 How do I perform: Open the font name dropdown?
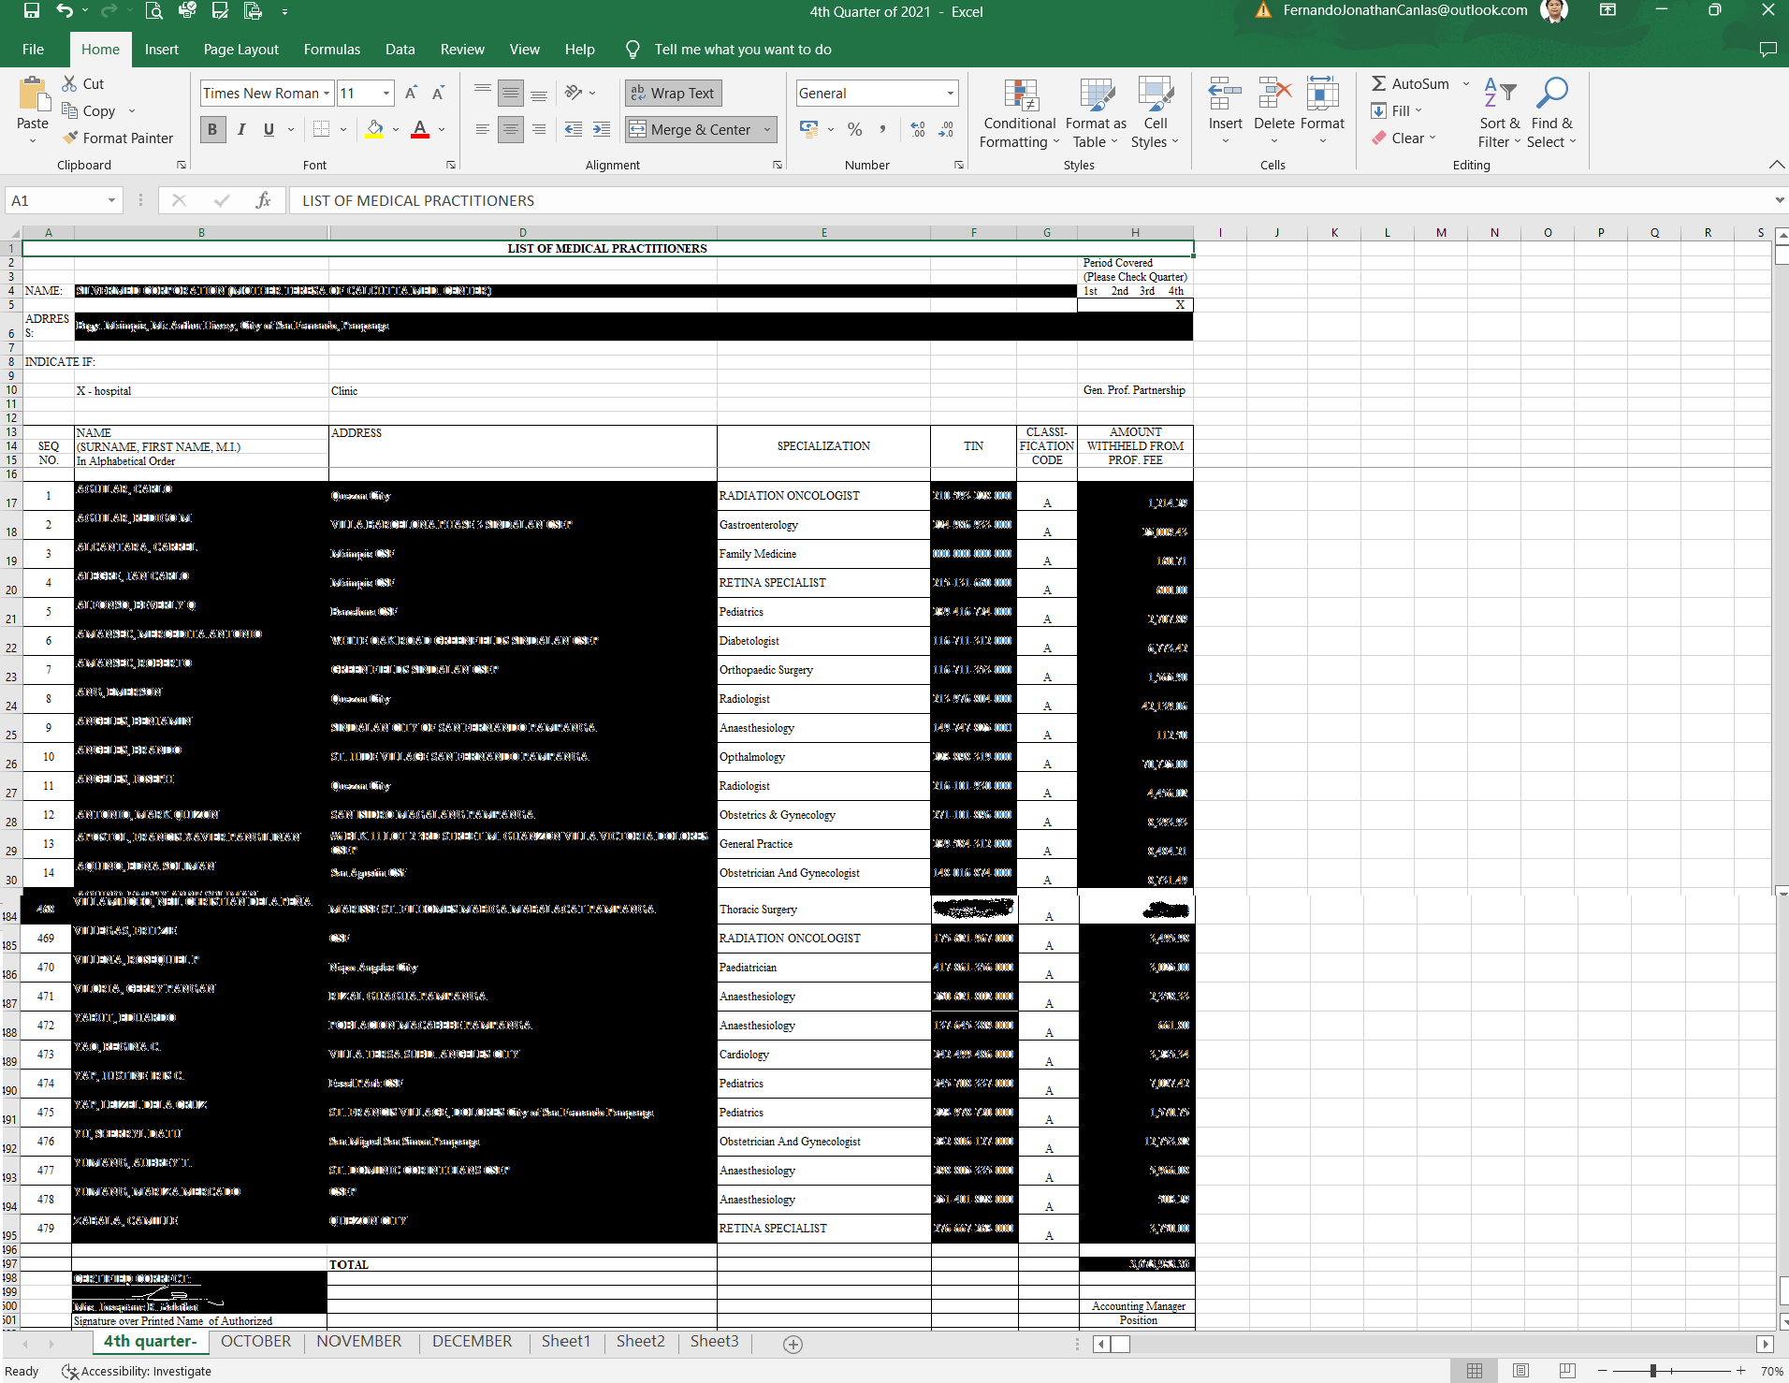pyautogui.click(x=327, y=93)
